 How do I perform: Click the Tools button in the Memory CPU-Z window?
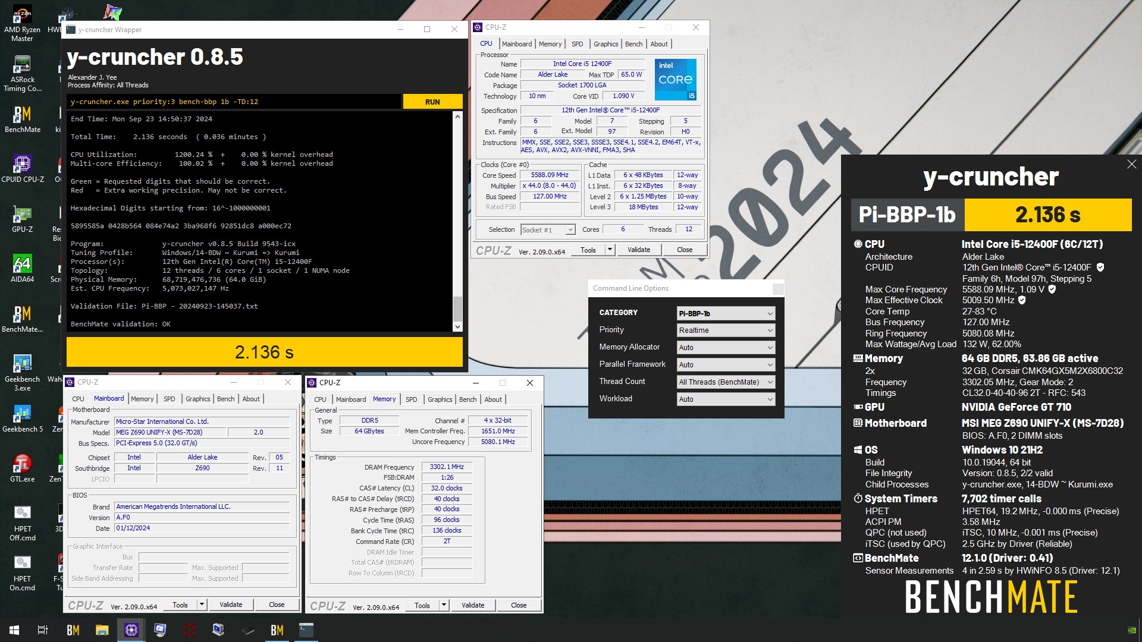(x=422, y=606)
